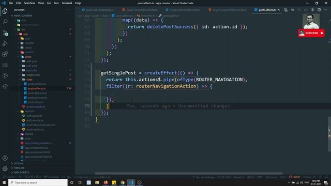Expand the shared folder
The image size is (331, 186).
pos(29,134)
